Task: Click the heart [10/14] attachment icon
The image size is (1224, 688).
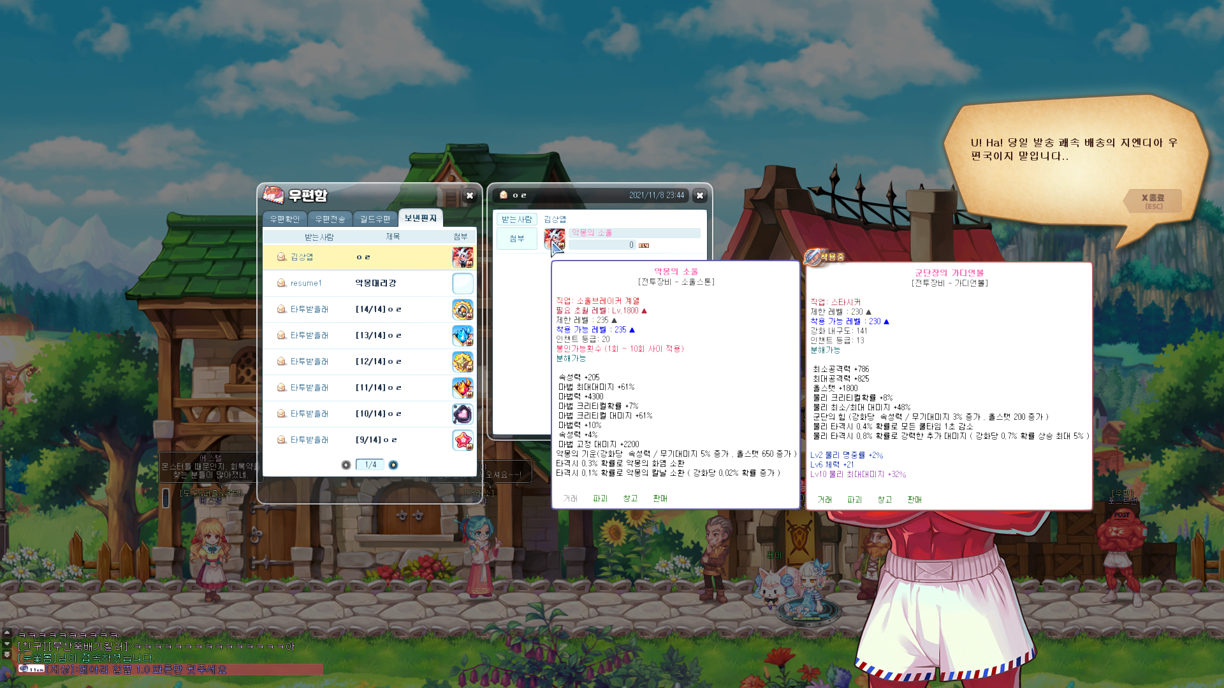Action: coord(462,414)
